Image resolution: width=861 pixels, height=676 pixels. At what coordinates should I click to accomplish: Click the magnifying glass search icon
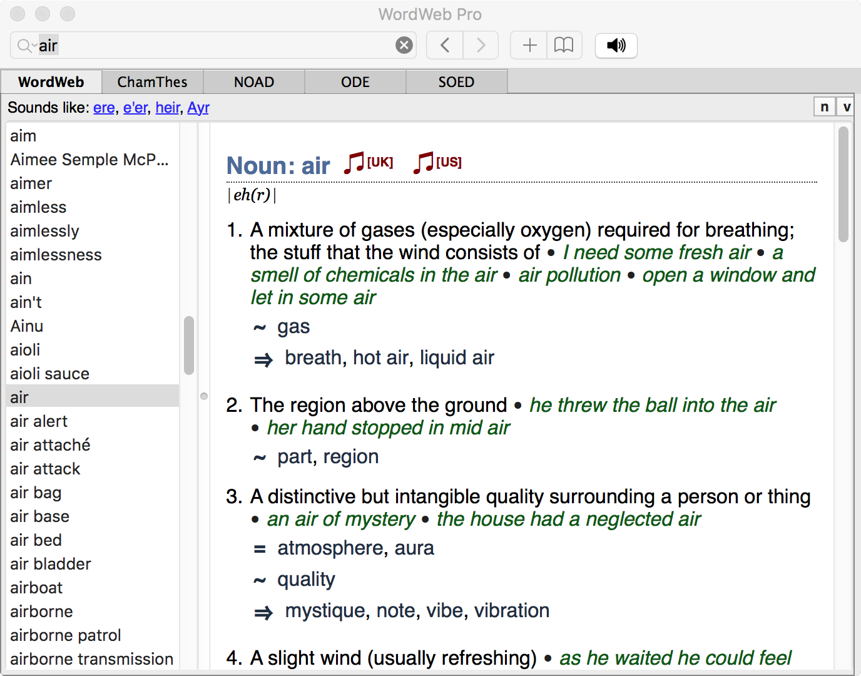point(25,45)
